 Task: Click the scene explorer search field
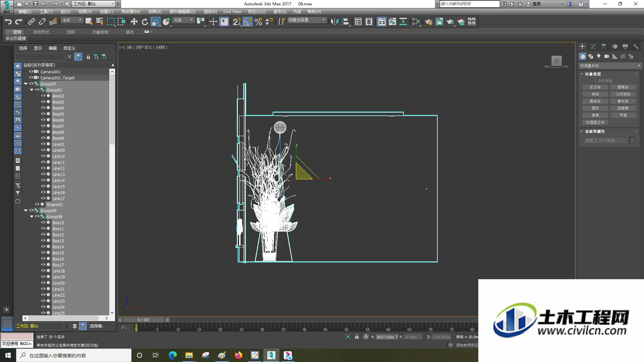click(x=41, y=57)
